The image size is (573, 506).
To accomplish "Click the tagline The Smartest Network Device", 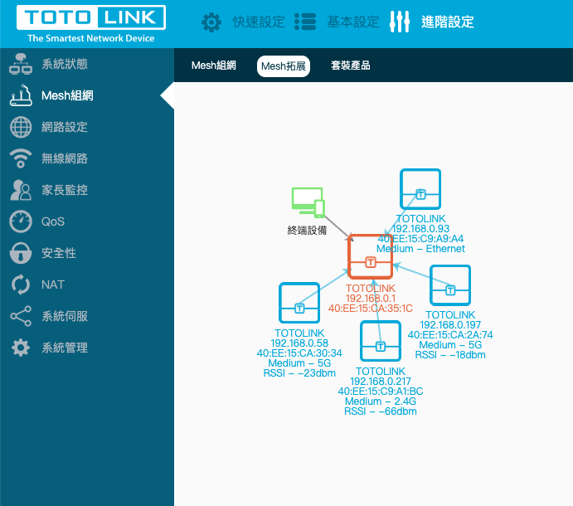I will coord(91,38).
